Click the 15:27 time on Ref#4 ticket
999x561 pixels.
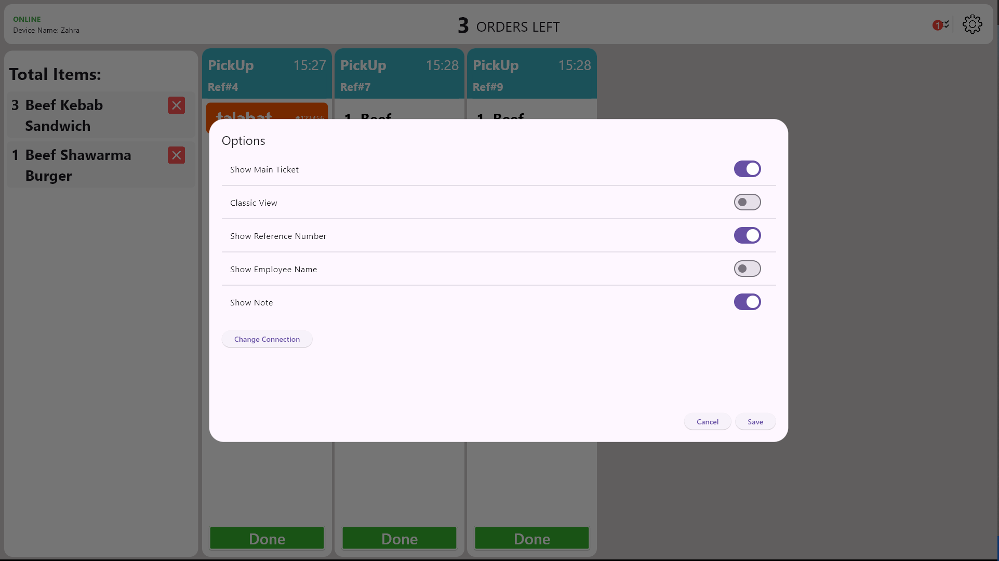click(310, 65)
